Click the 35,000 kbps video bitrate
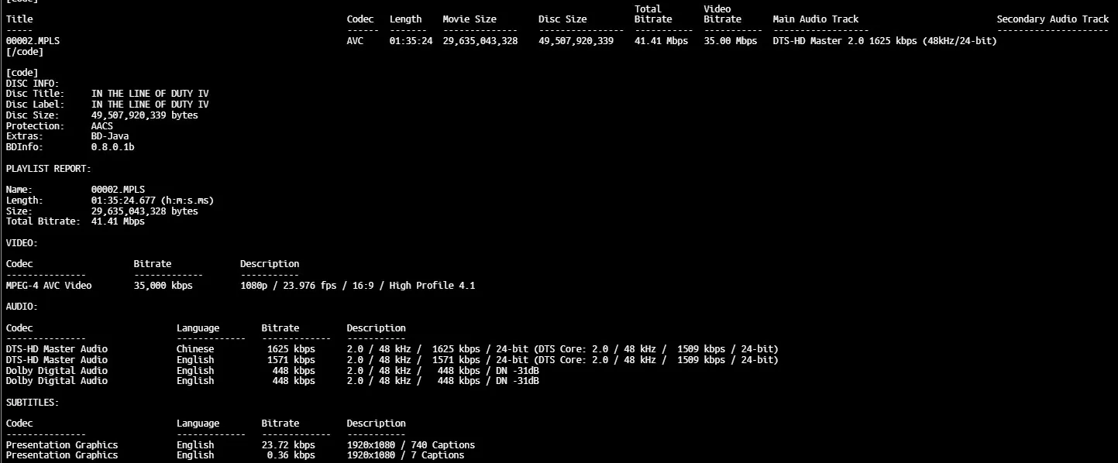Viewport: 1118px width, 463px height. click(x=163, y=286)
